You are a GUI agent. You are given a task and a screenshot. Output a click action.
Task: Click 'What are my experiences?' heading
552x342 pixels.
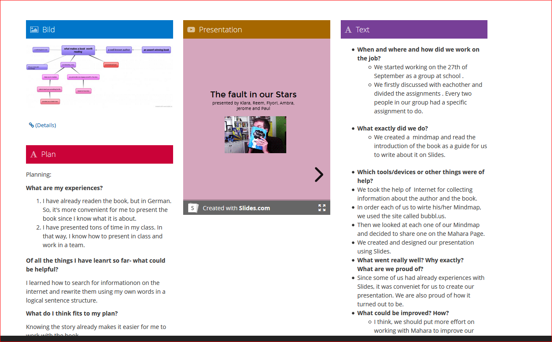coord(65,188)
